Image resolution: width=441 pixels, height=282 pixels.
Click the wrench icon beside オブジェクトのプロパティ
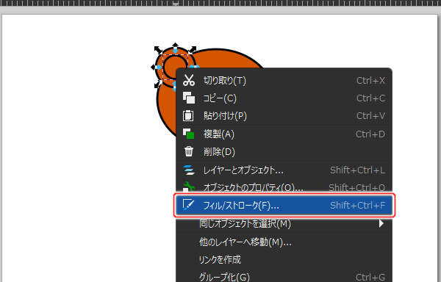tap(188, 187)
